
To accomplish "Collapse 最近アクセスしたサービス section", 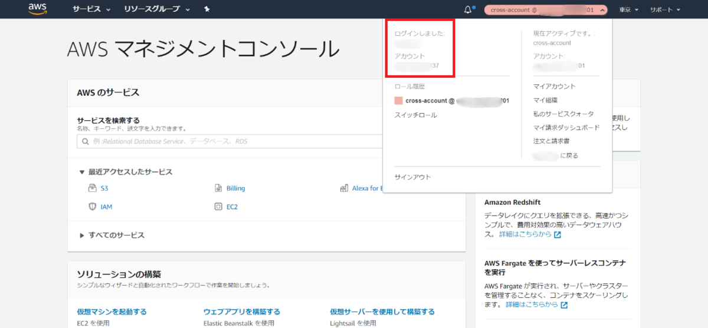I will coord(126,172).
